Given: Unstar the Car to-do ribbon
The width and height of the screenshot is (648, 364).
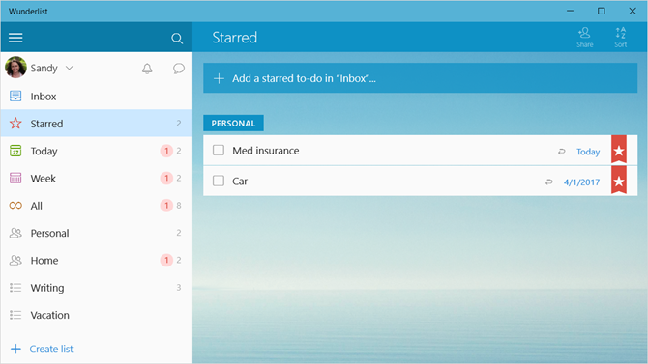Looking at the screenshot, I should pos(619,180).
